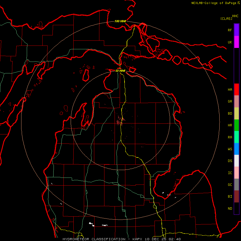
Task: Click the GC legend label
Action: (x=230, y=185)
